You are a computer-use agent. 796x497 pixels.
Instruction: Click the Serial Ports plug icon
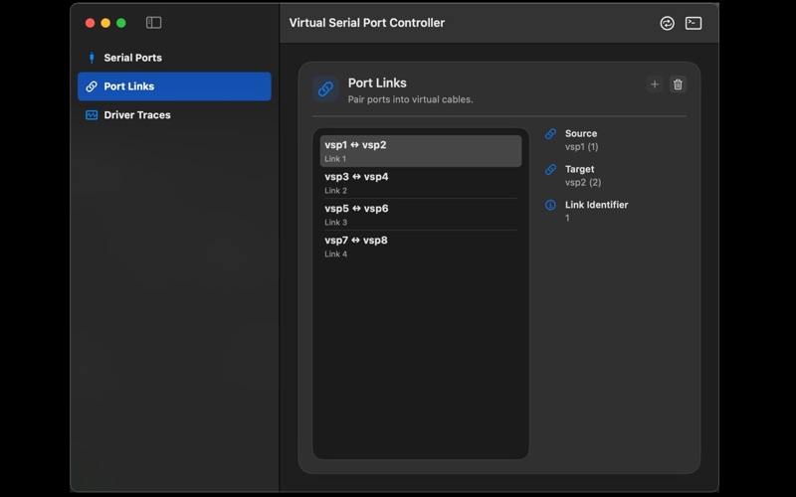(92, 58)
